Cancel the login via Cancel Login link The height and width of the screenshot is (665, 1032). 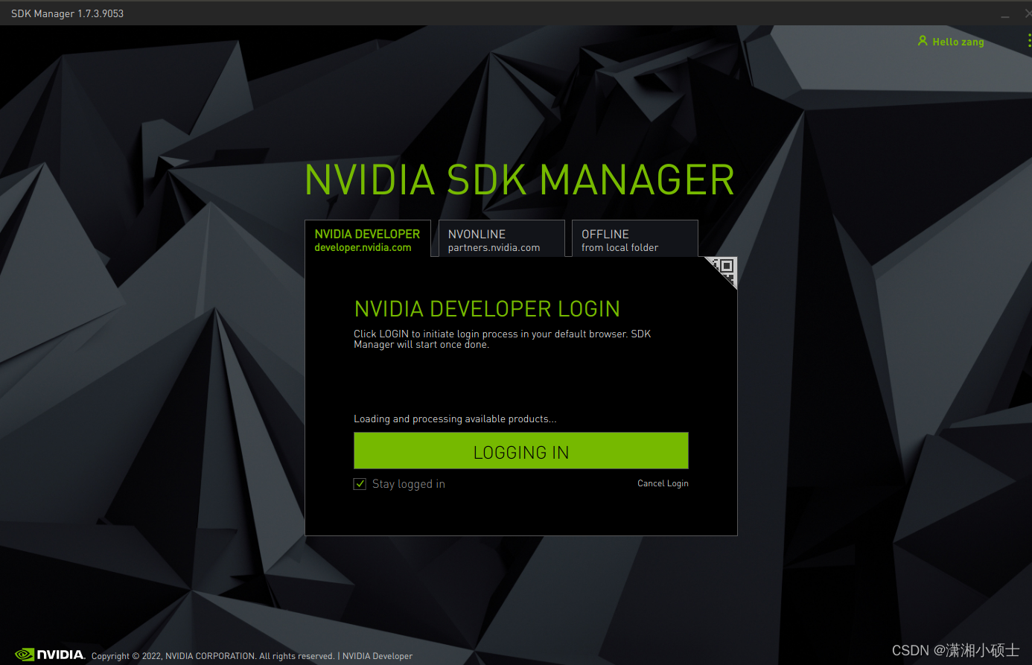coord(663,483)
